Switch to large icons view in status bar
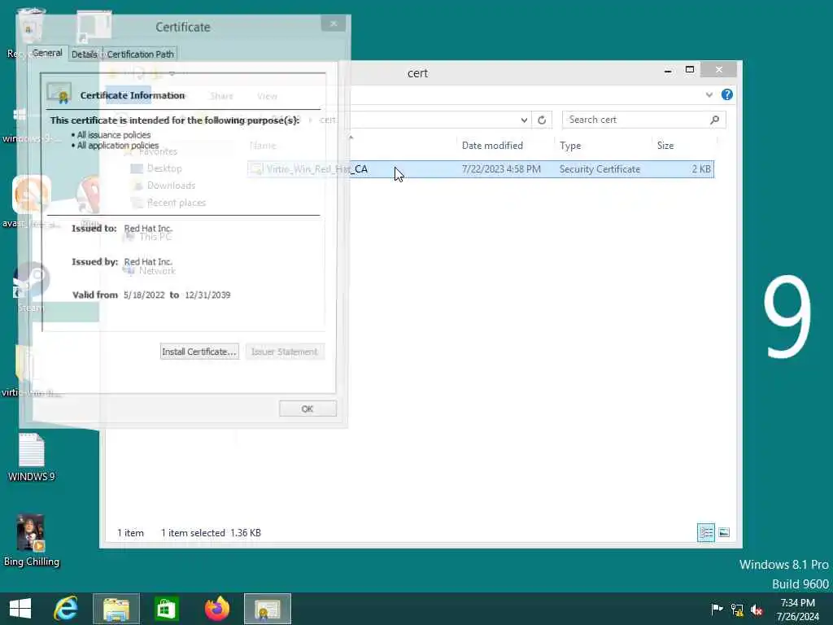 coord(724,532)
